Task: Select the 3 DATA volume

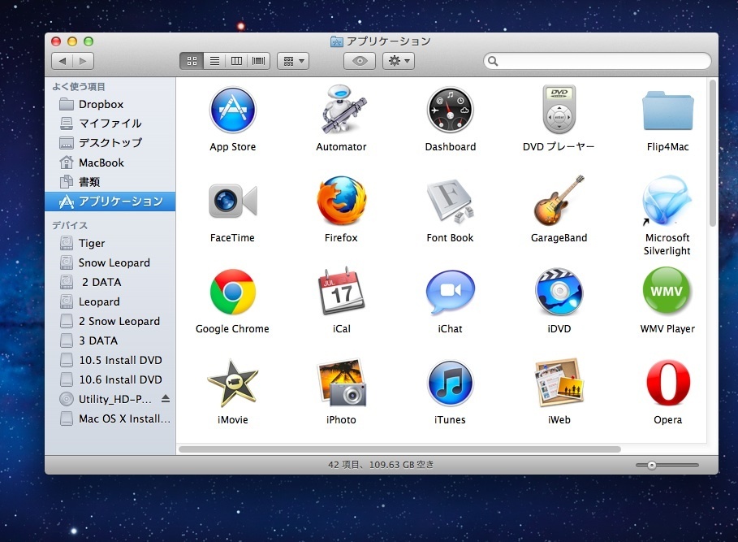Action: pyautogui.click(x=110, y=340)
